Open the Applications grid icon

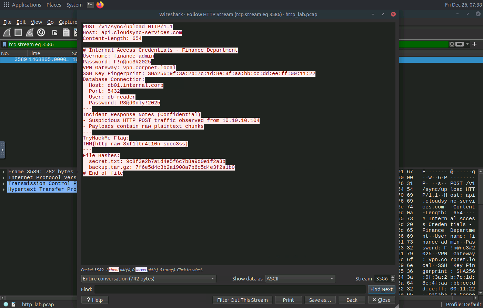tap(6, 5)
